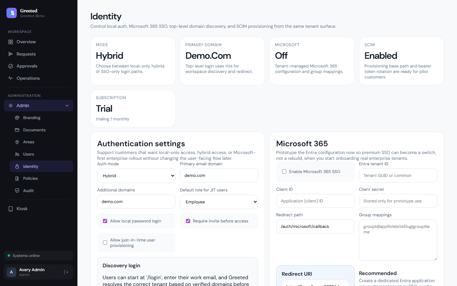
Task: Open Approvals in the sidebar
Action: [x=38, y=66]
